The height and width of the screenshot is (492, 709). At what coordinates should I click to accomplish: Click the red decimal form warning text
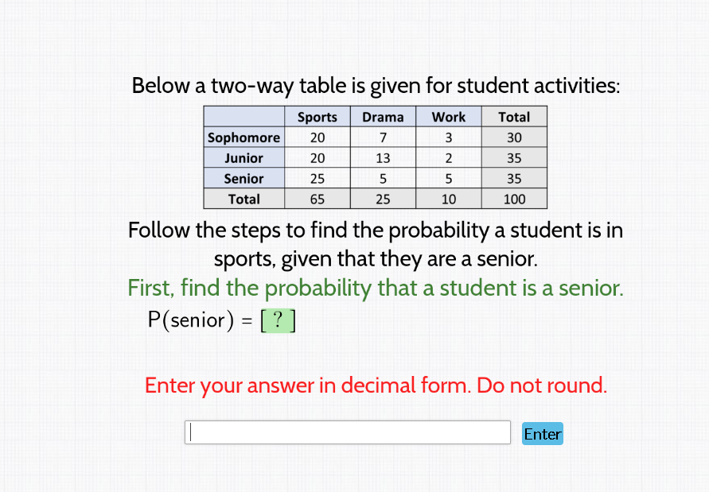point(376,385)
